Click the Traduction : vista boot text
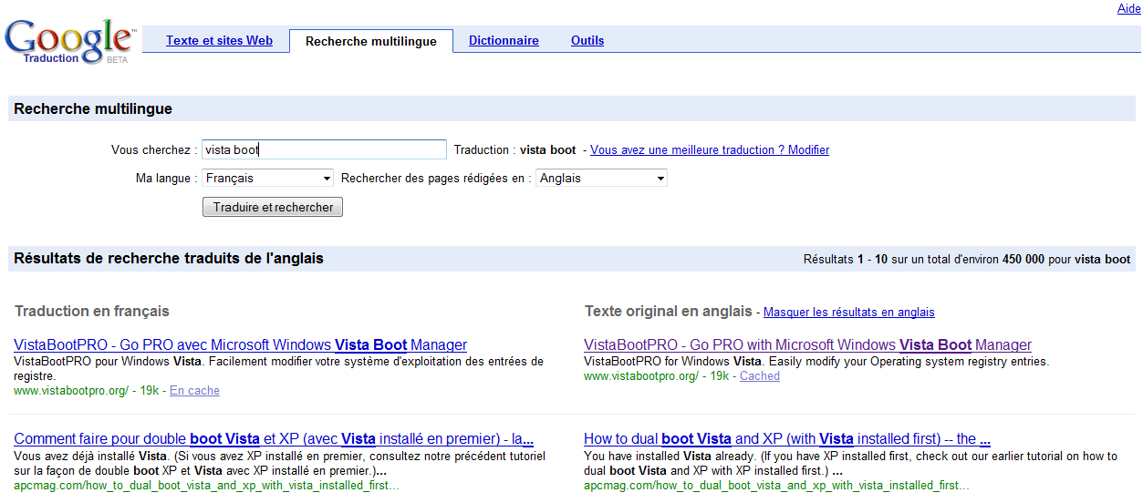The height and width of the screenshot is (503, 1143). [514, 150]
